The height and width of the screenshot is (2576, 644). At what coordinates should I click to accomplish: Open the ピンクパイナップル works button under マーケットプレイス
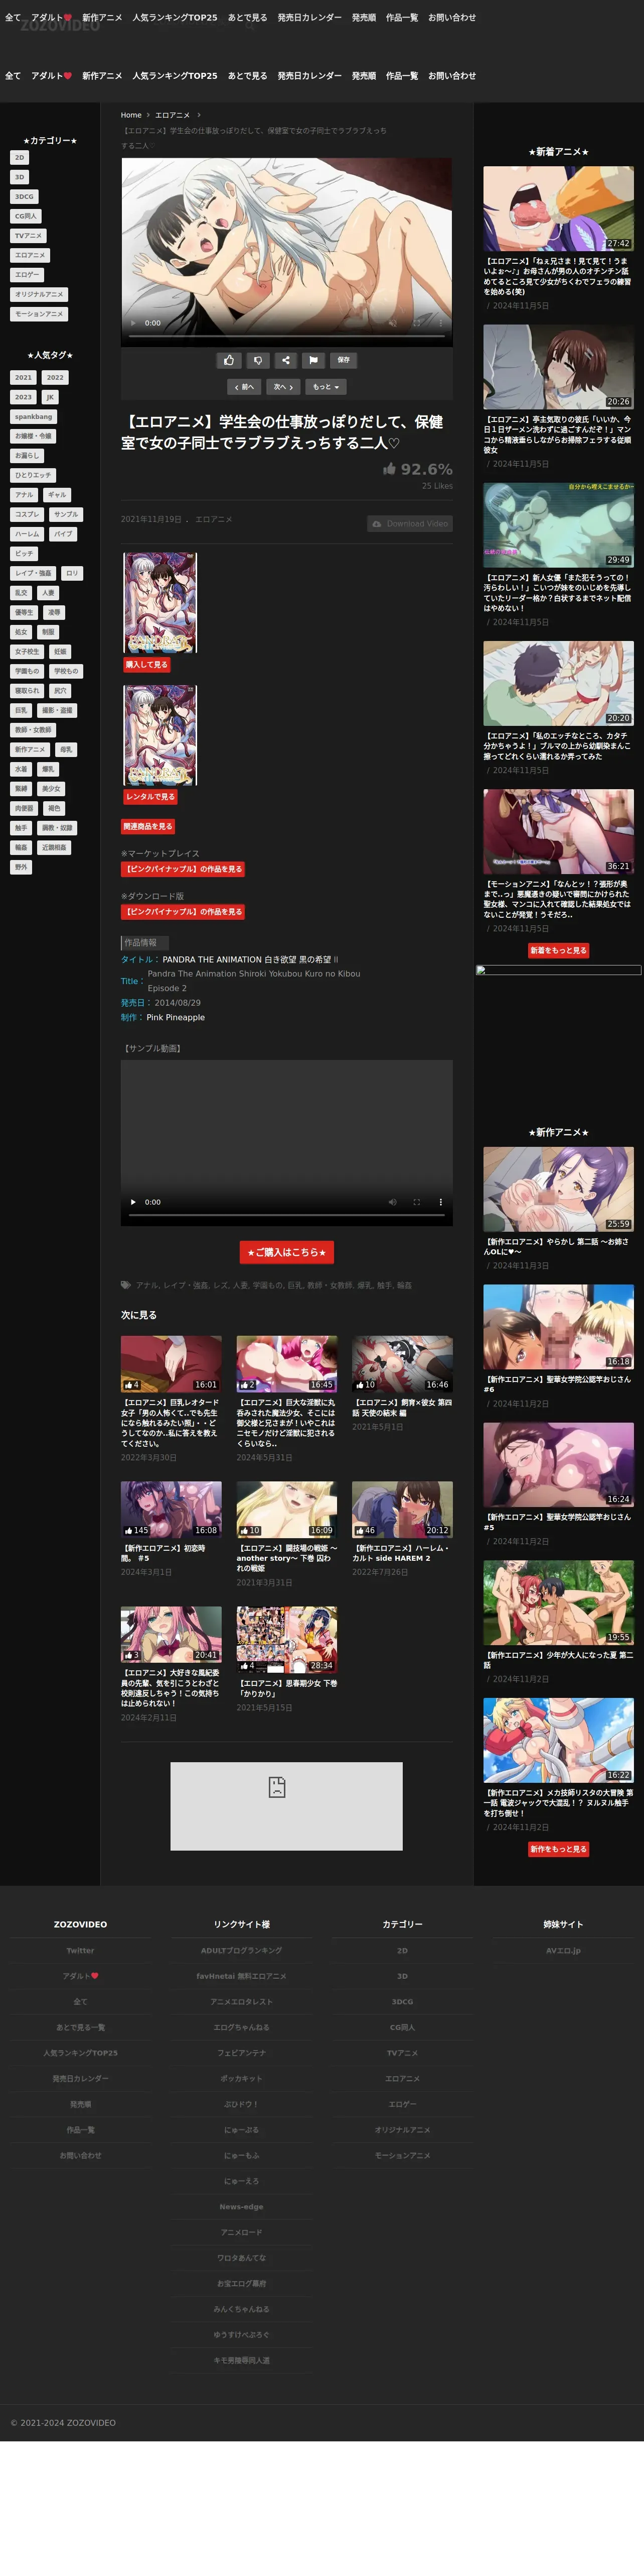183,870
